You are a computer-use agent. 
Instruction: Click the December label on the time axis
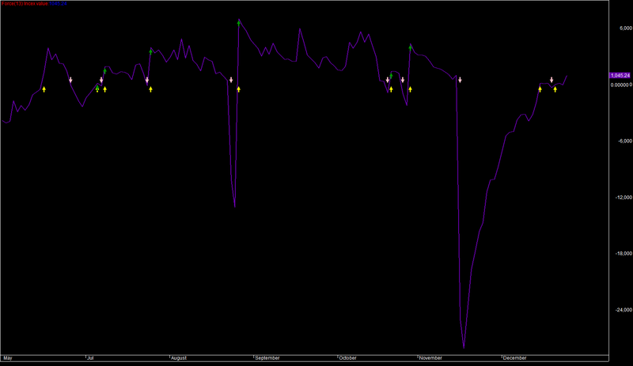[x=515, y=358]
